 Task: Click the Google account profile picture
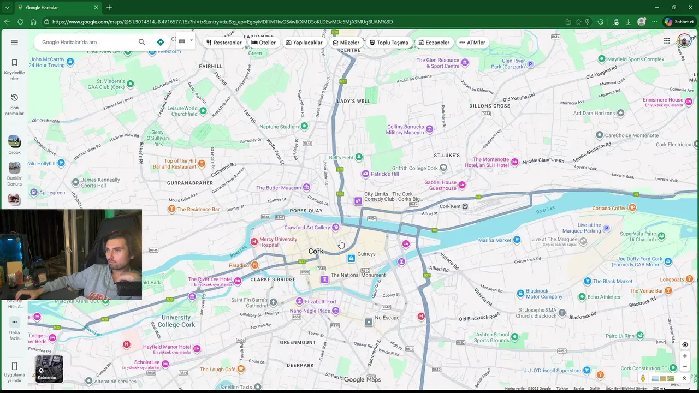coord(684,41)
